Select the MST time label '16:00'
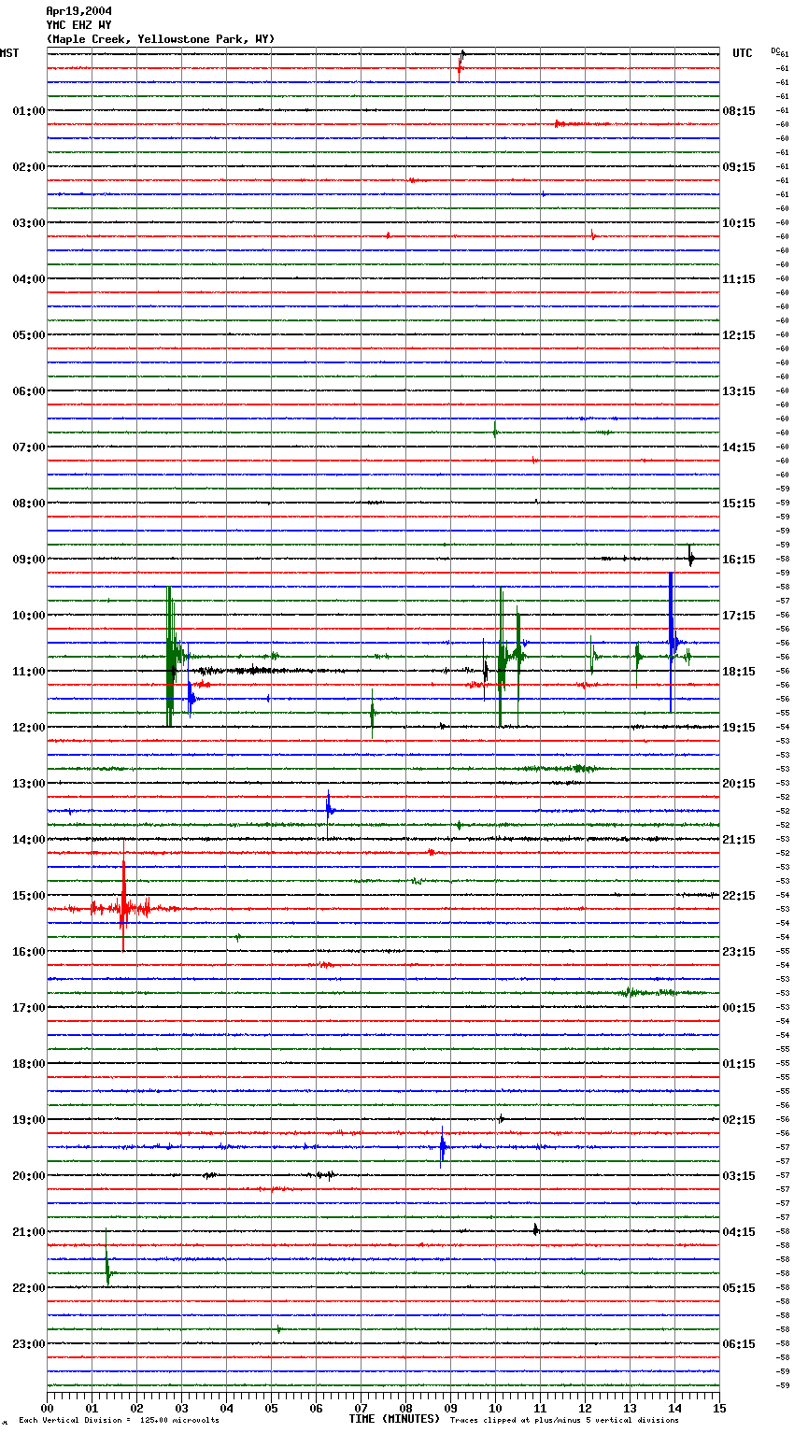The height and width of the screenshot is (1433, 794). coord(29,952)
